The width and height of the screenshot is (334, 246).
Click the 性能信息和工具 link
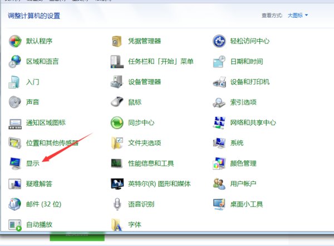click(x=151, y=164)
